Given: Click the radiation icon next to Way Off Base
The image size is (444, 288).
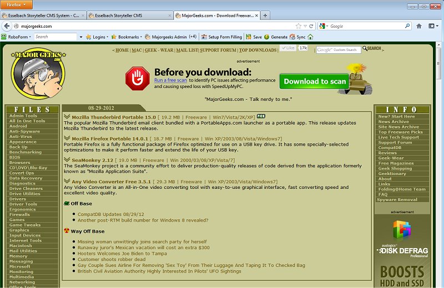Looking at the screenshot, I should pos(67,230).
